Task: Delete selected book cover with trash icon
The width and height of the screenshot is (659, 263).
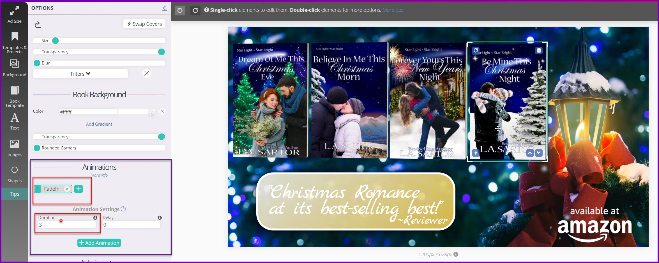Action: click(x=539, y=50)
